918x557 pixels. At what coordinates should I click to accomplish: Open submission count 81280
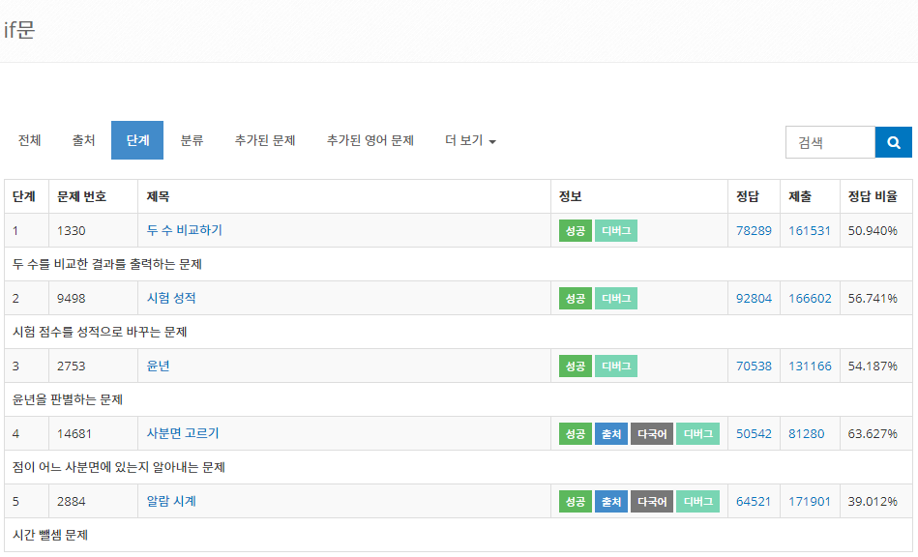click(806, 433)
